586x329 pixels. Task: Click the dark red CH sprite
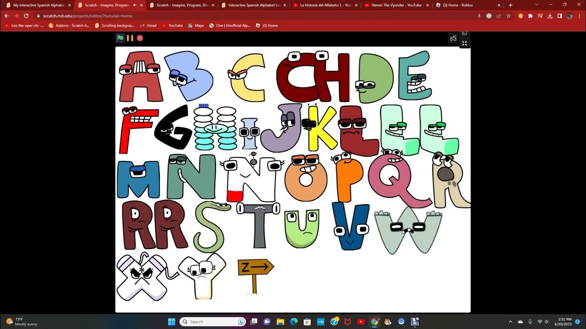(313, 77)
